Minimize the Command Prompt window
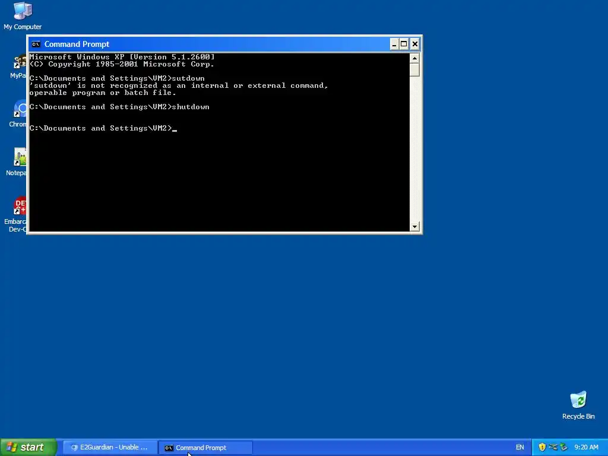This screenshot has width=608, height=456. tap(394, 44)
